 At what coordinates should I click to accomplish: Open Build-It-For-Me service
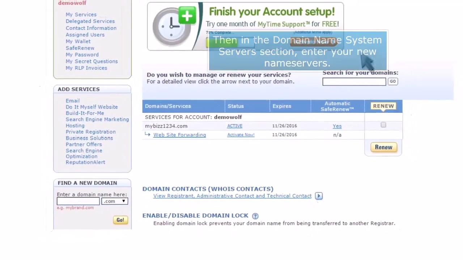coord(85,113)
